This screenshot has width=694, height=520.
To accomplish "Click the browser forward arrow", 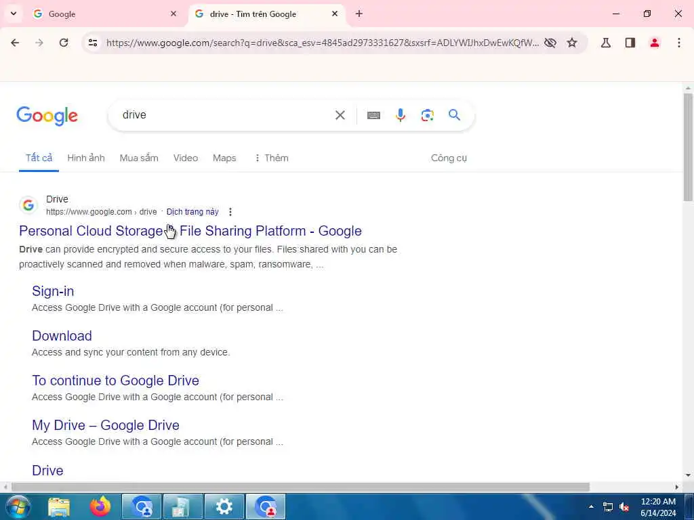I will (x=39, y=43).
